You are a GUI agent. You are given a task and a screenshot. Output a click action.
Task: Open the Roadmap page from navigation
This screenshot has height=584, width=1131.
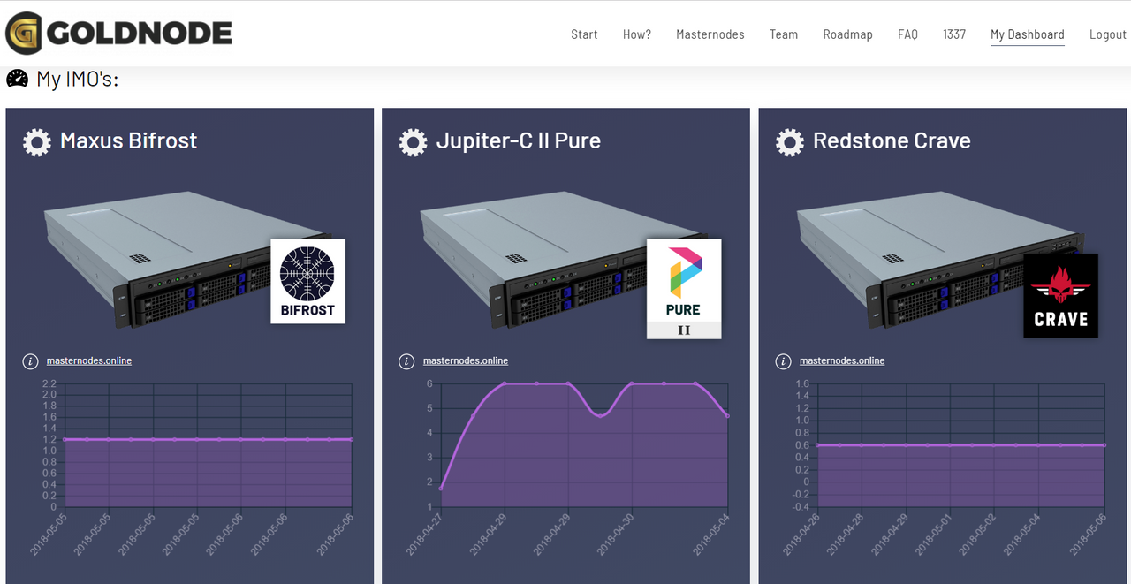click(847, 34)
